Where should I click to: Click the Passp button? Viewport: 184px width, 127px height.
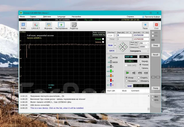click(x=156, y=88)
